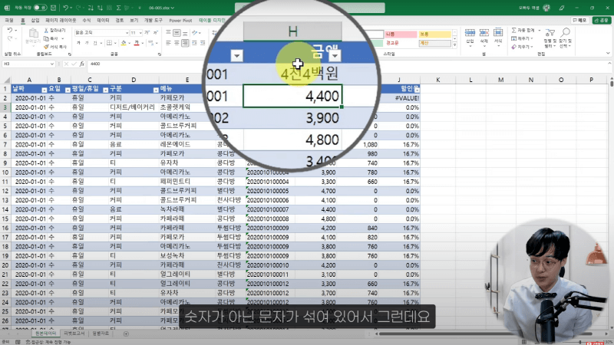The width and height of the screenshot is (614, 345).
Task: Click 서식 복사 (Format Painter) brush
Action: pos(55,47)
